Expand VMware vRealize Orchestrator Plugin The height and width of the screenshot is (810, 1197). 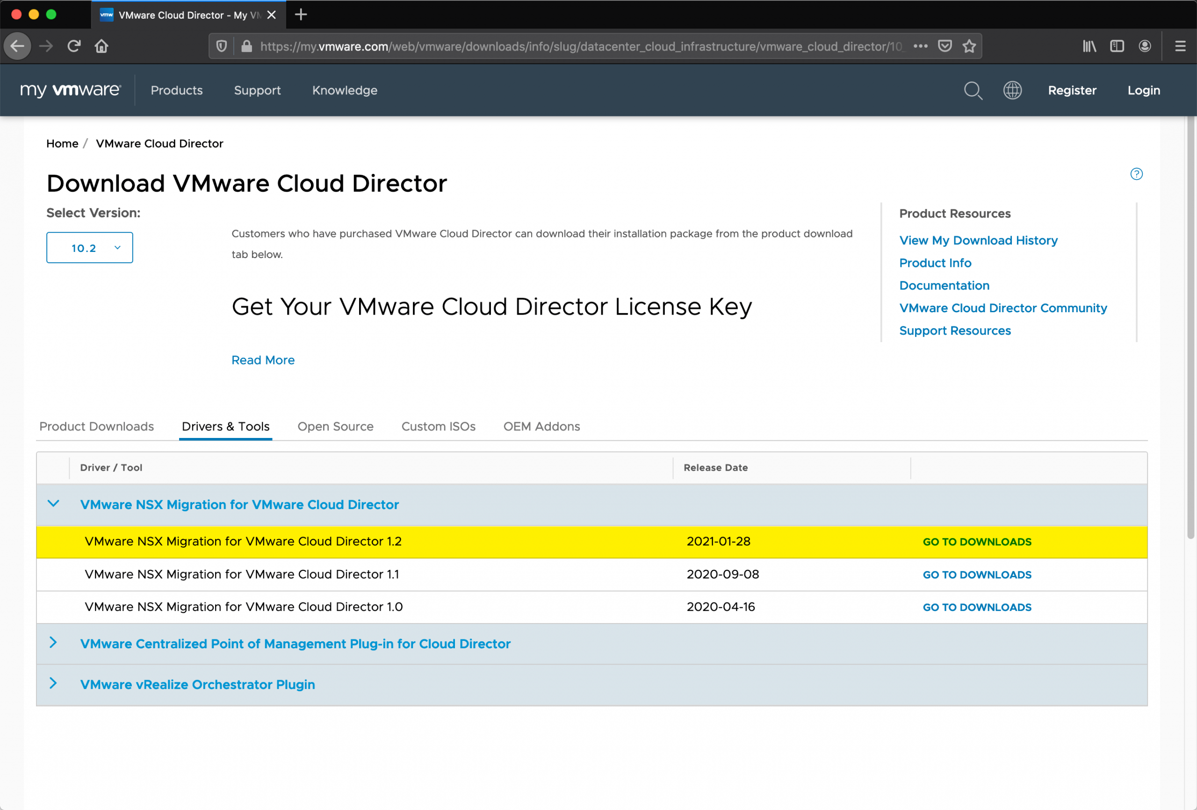pyautogui.click(x=54, y=683)
